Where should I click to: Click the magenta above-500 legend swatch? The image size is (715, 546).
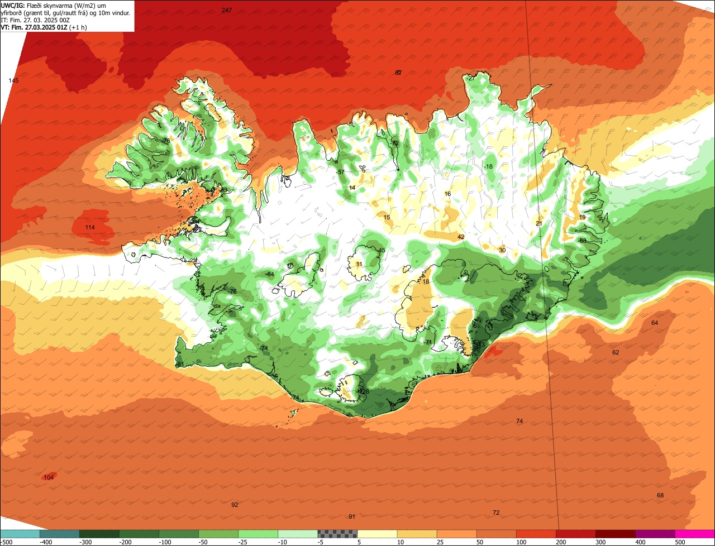(695, 534)
